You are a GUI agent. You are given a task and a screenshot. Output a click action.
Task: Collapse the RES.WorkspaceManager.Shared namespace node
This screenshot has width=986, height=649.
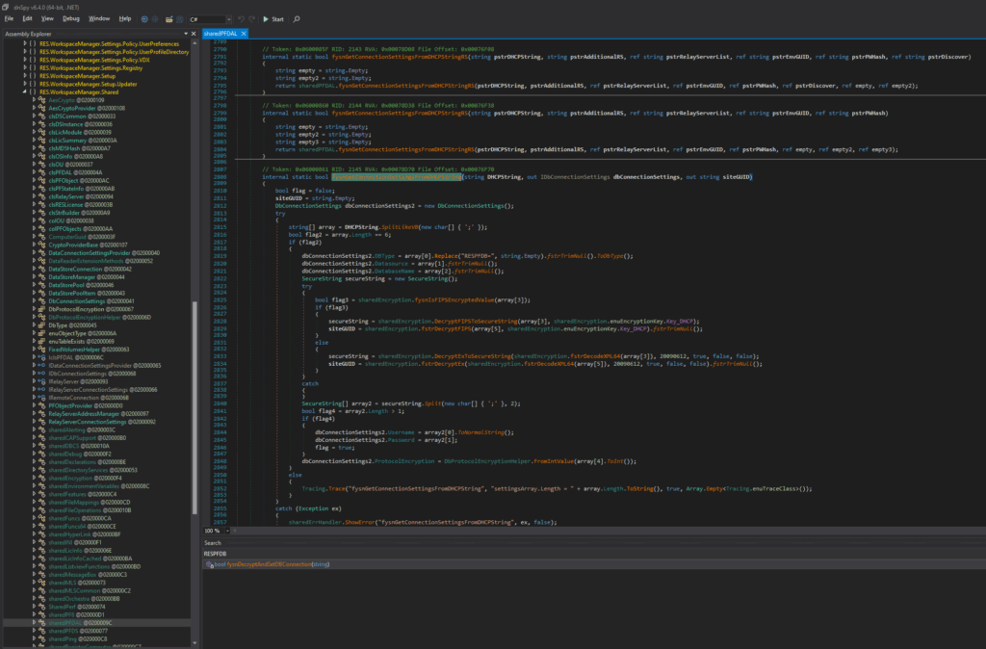(25, 91)
